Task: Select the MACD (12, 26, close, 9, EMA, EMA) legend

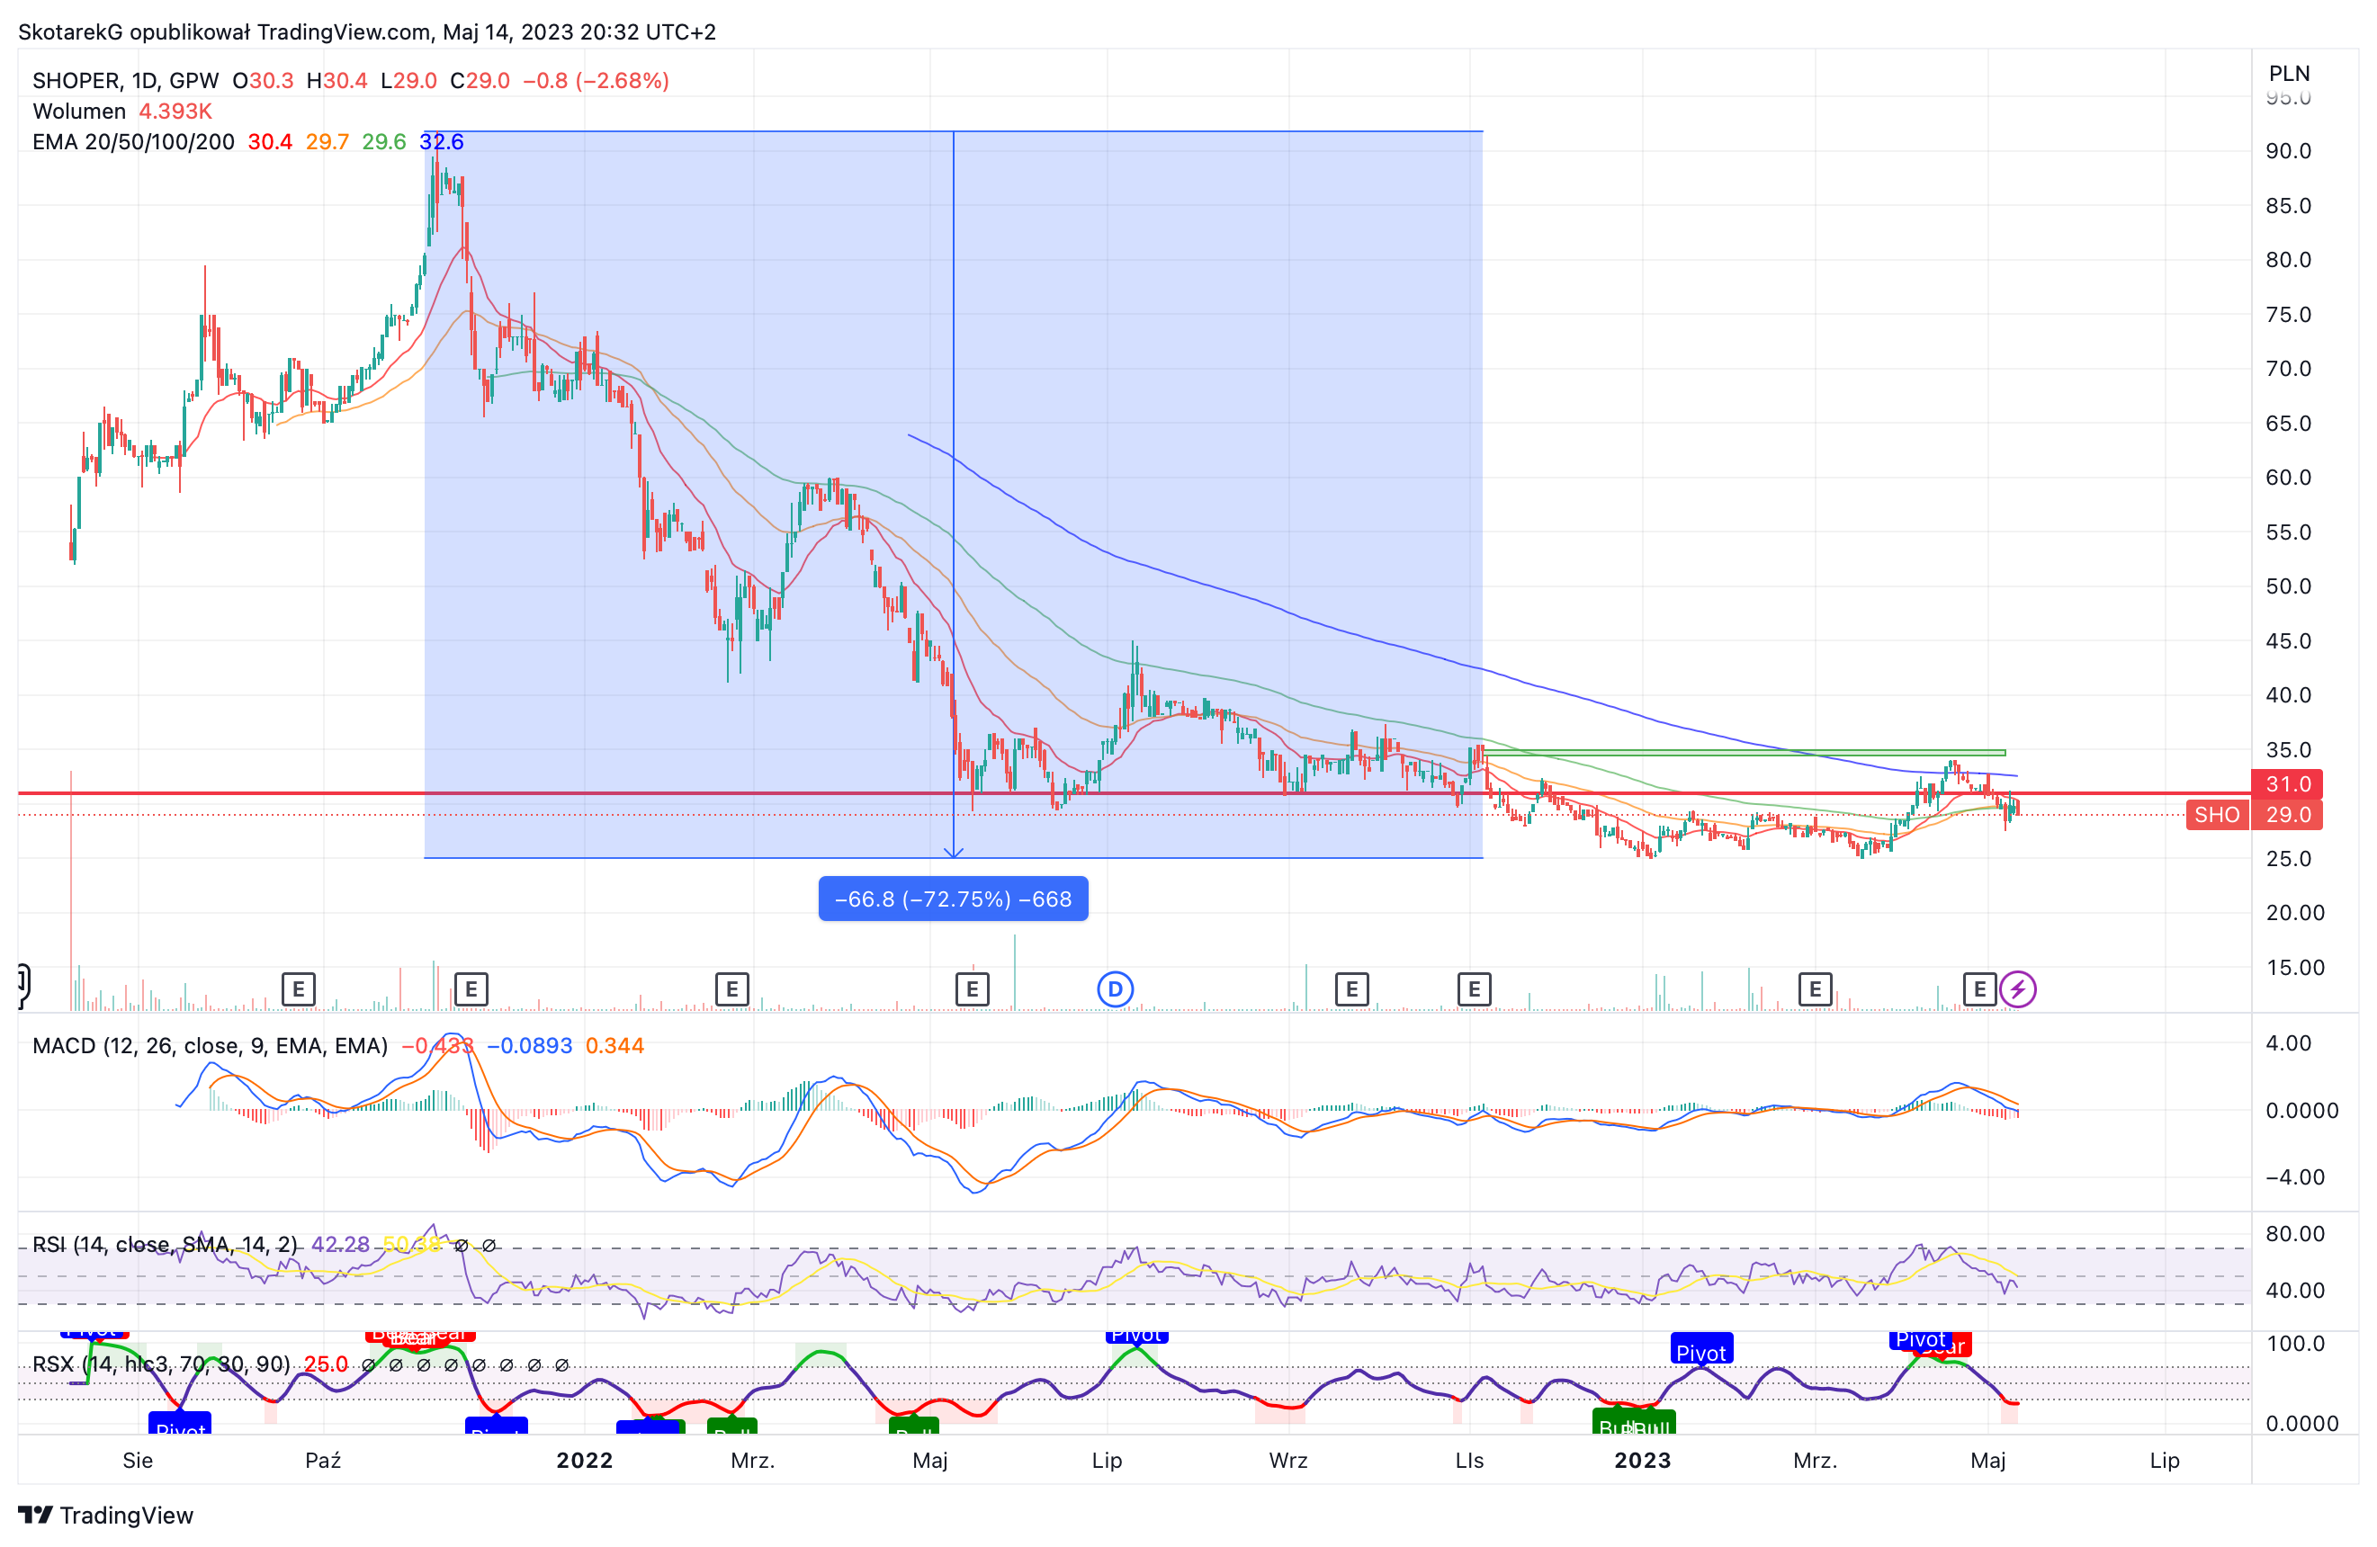Action: pyautogui.click(x=210, y=1046)
